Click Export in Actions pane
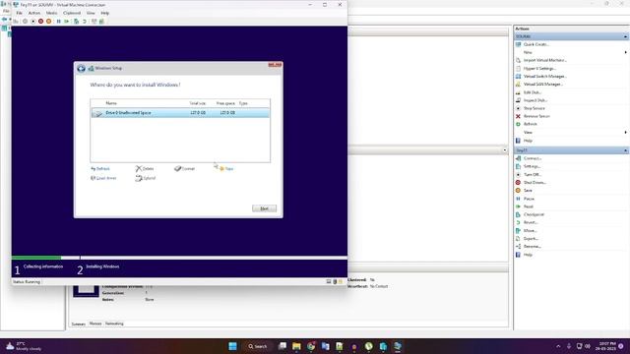630x354 pixels. (531, 239)
